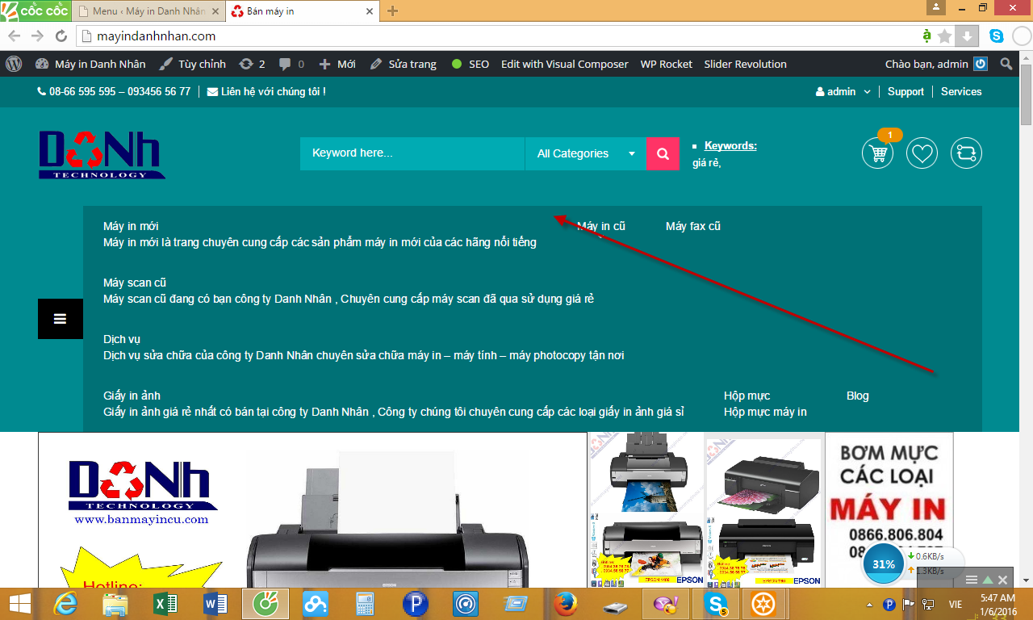Viewport: 1033px width, 620px height.
Task: Click the admin avatar power icon
Action: pos(981,64)
